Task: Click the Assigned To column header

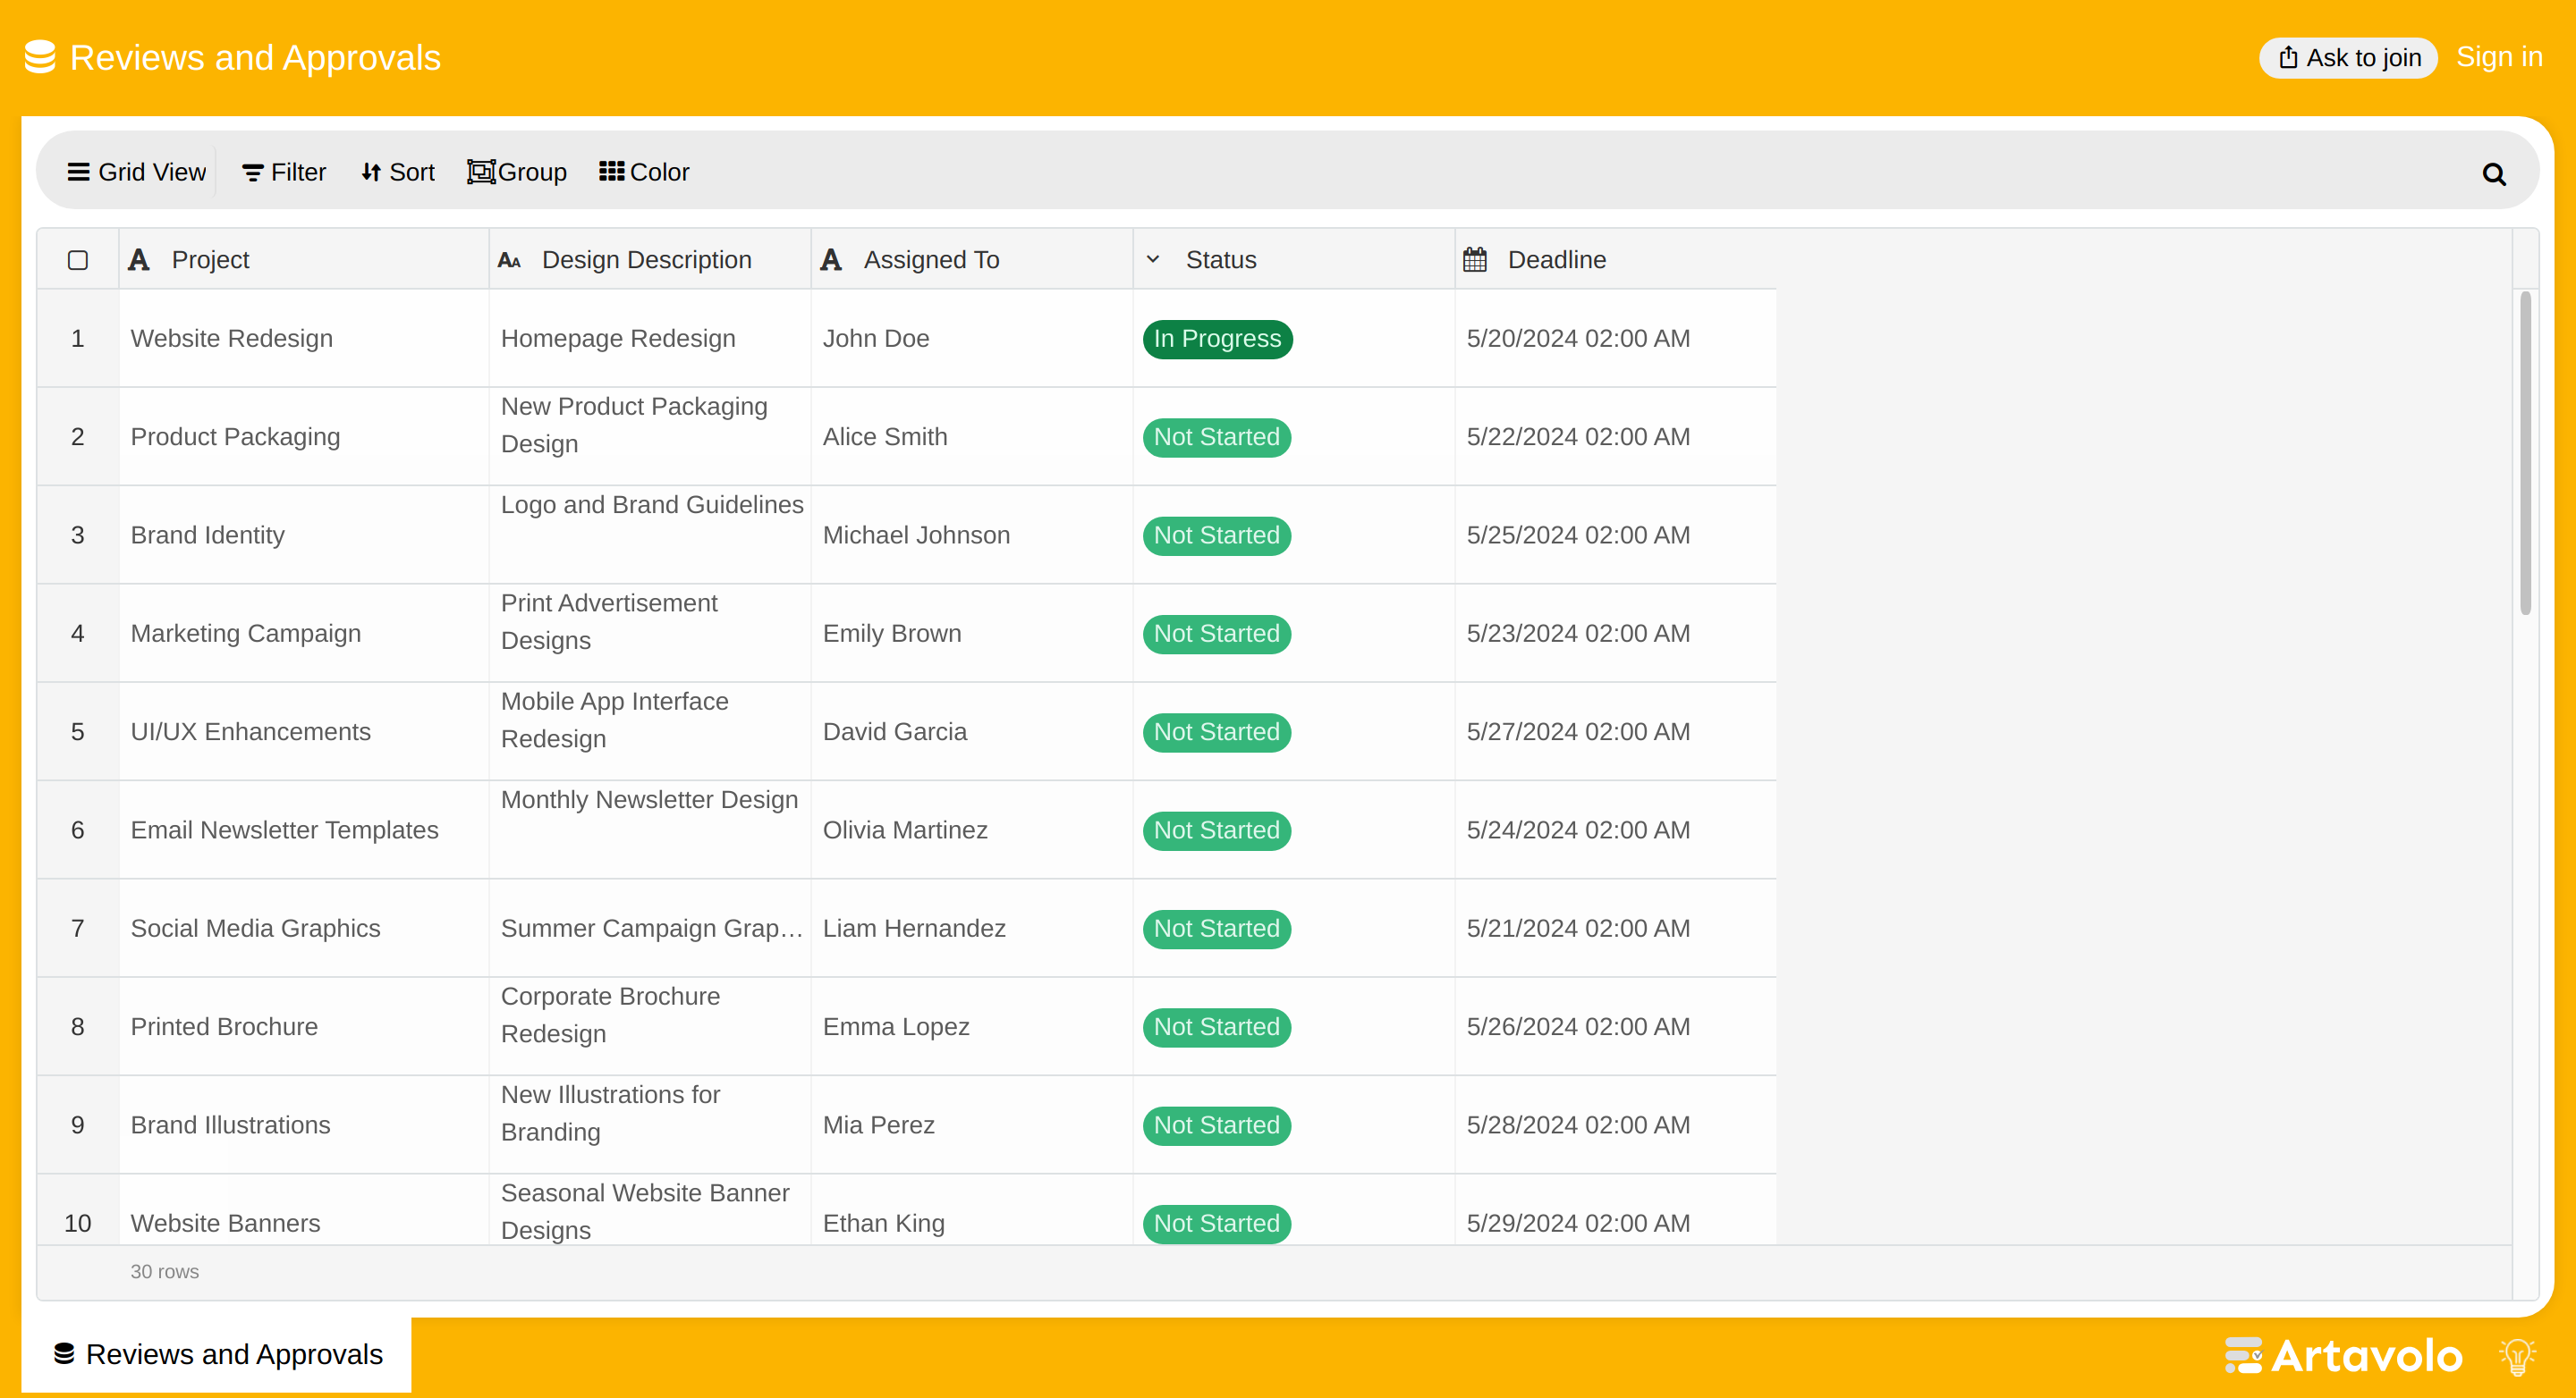Action: [972, 260]
